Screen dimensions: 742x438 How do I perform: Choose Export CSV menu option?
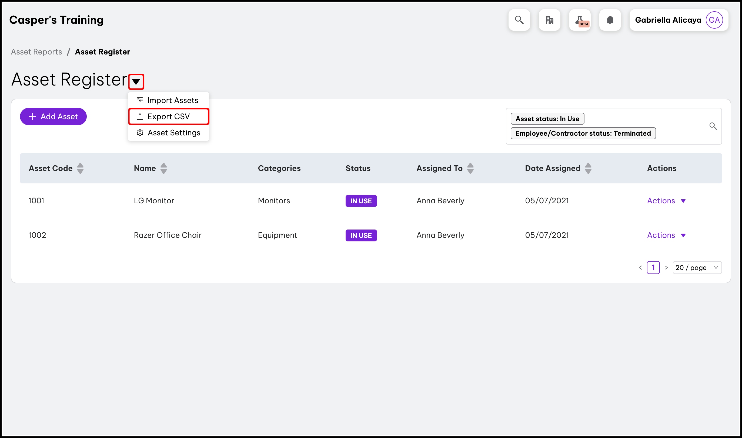pos(169,117)
